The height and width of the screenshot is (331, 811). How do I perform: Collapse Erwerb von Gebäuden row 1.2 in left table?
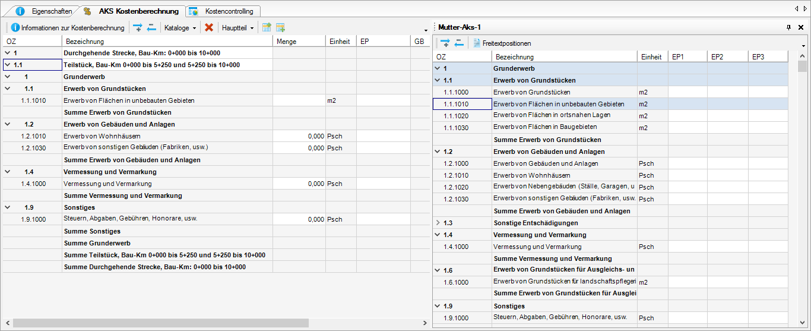7,124
